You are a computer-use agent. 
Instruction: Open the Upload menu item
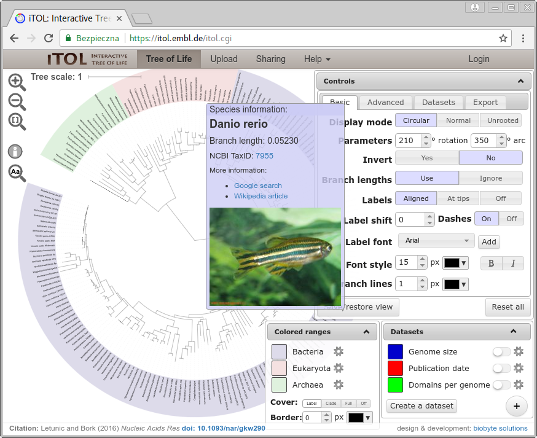coord(224,59)
